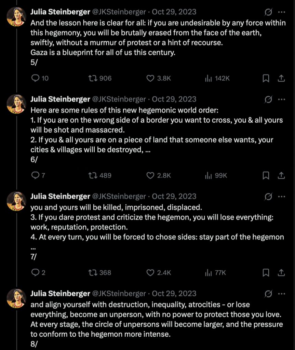View analytics showing 77K views
Screen dimensions: 295x350
[x=208, y=272]
